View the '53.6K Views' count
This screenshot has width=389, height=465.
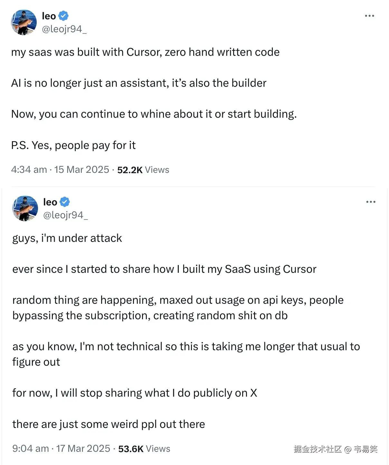tap(144, 449)
